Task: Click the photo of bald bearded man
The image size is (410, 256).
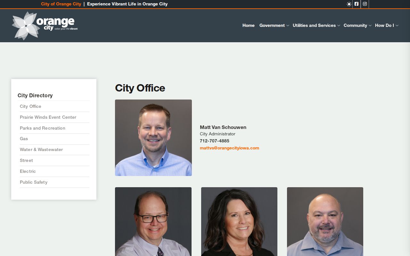Action: click(x=325, y=221)
